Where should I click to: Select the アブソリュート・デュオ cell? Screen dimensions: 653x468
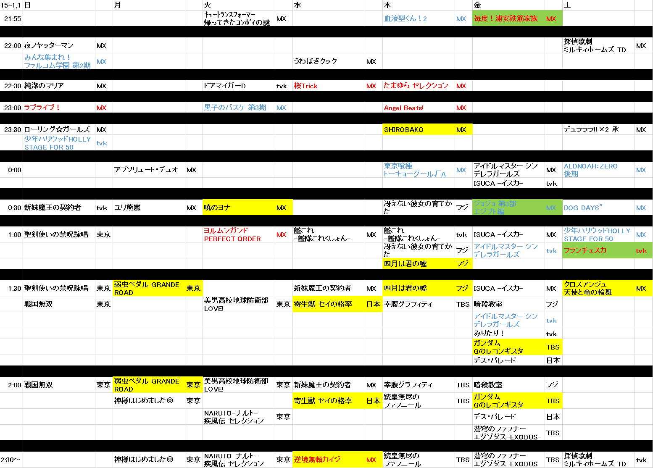click(149, 170)
